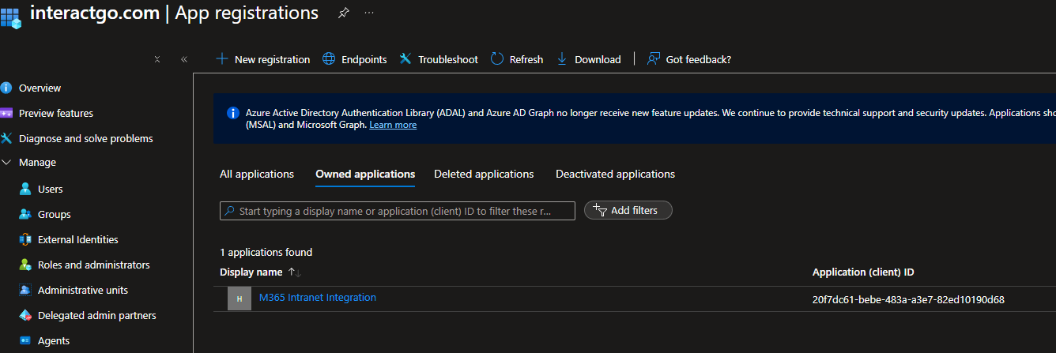Open the more options ellipsis next to title
Screen dimensions: 1056x353
pos(369,13)
